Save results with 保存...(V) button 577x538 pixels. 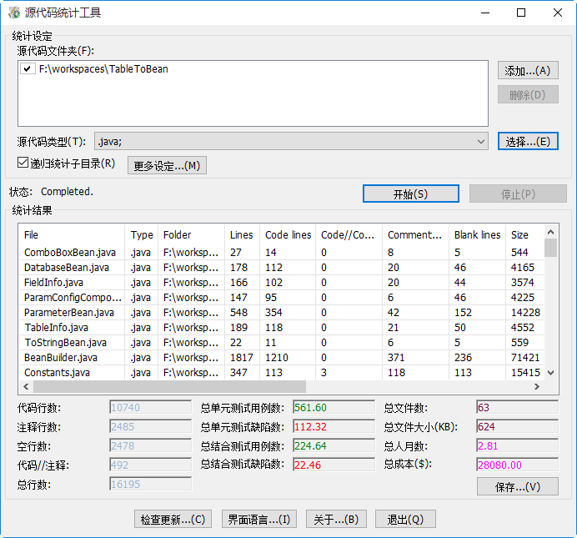[x=518, y=486]
